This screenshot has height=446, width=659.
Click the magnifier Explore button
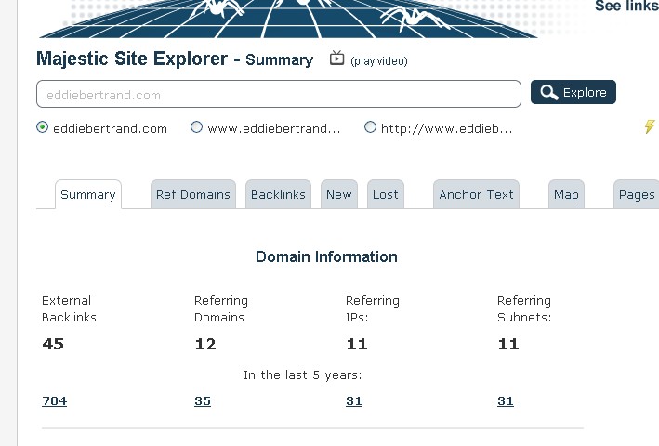click(573, 92)
